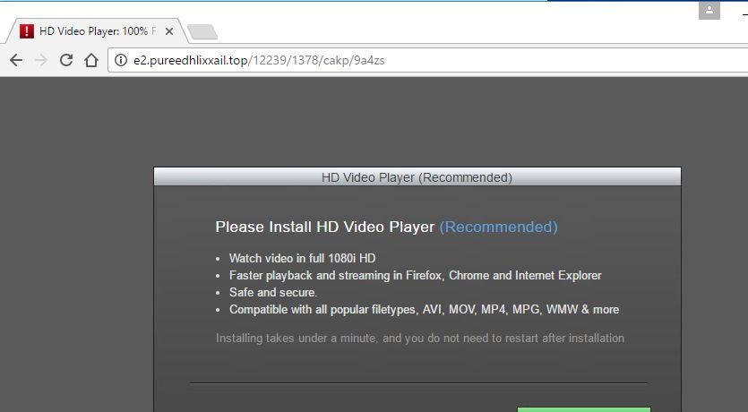View site info icon in address bar
The height and width of the screenshot is (412, 748).
point(121,60)
